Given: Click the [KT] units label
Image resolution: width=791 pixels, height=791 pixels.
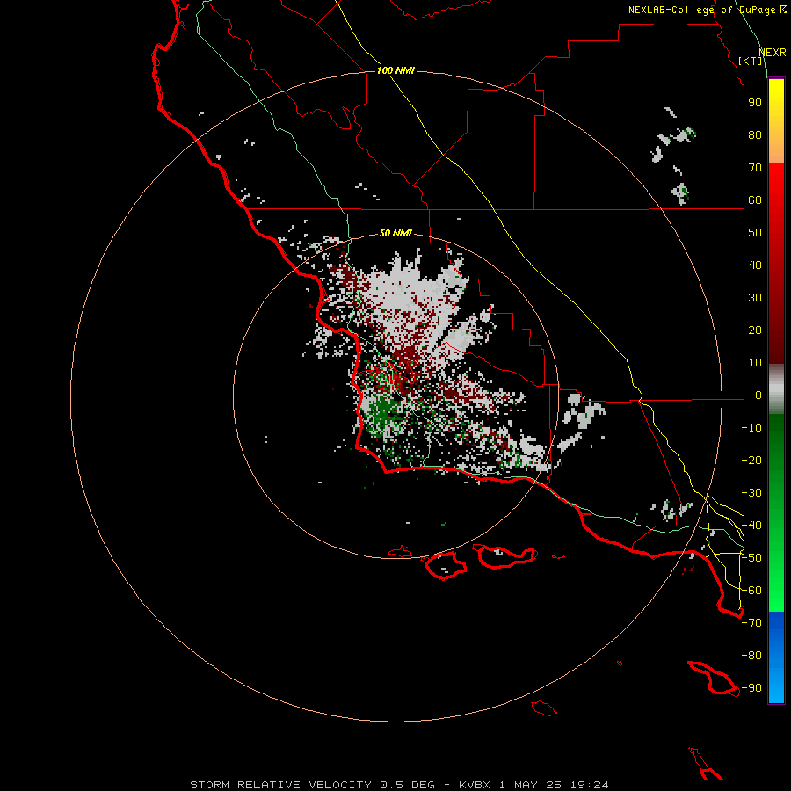Looking at the screenshot, I should [751, 61].
